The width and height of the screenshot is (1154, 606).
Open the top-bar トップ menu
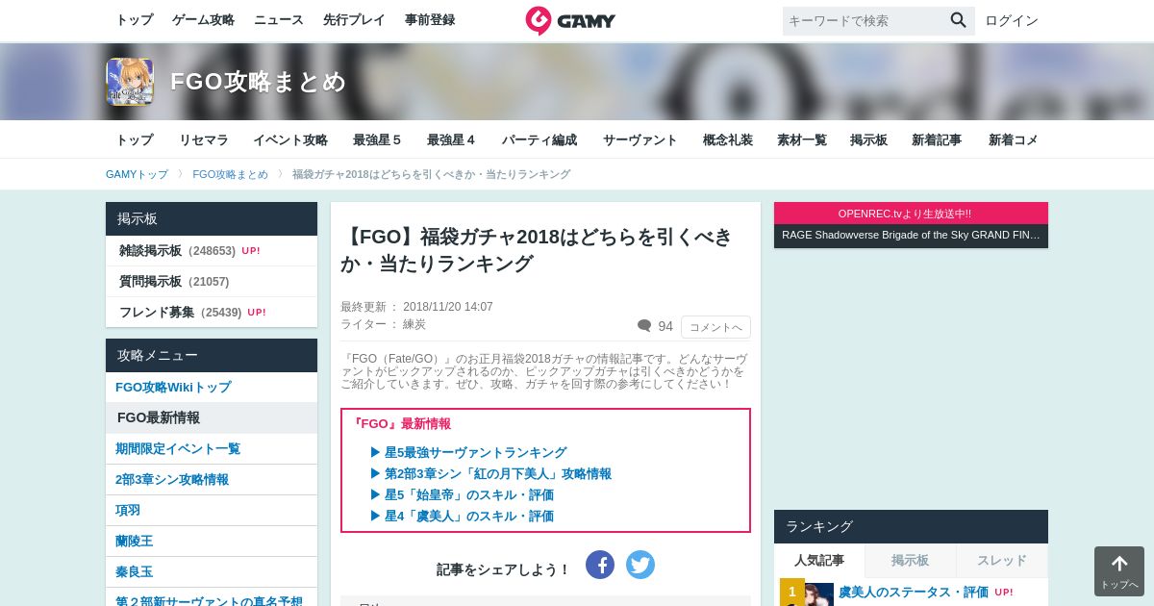coord(135,20)
